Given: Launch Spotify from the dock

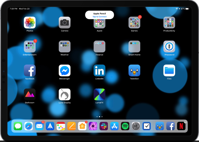Looking at the screenshot, I should 125,126.
